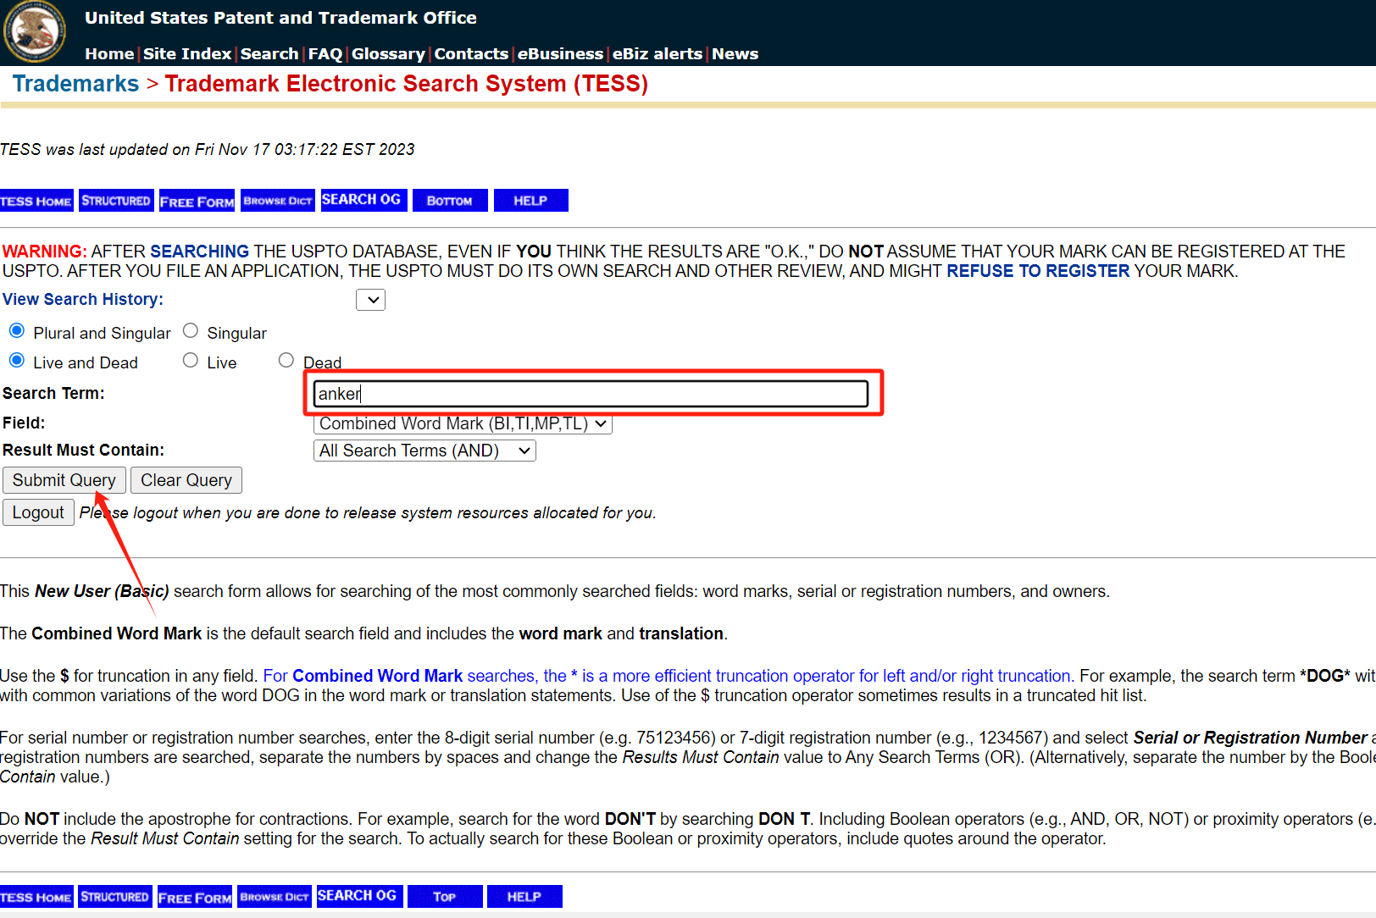Click the top Structured search button
The width and height of the screenshot is (1376, 918).
[x=116, y=201]
